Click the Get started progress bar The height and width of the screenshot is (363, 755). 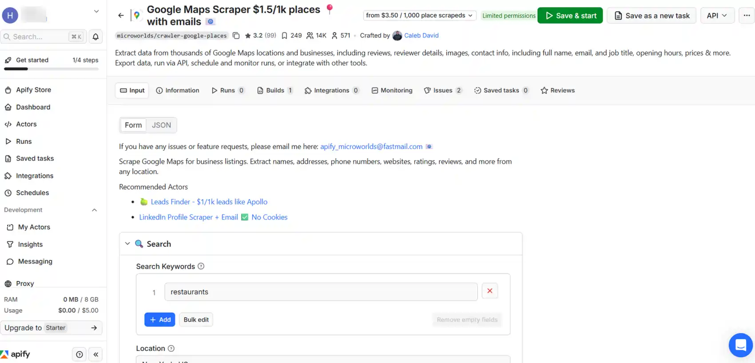click(x=51, y=69)
